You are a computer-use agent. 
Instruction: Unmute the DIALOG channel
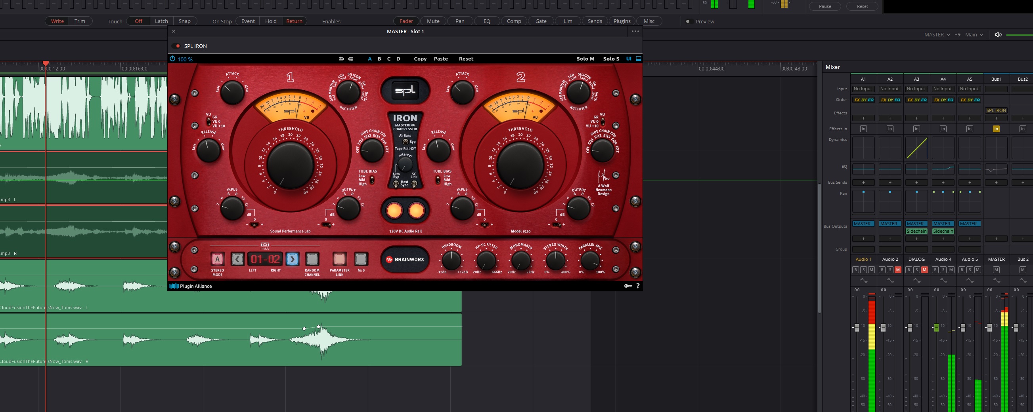tap(924, 270)
